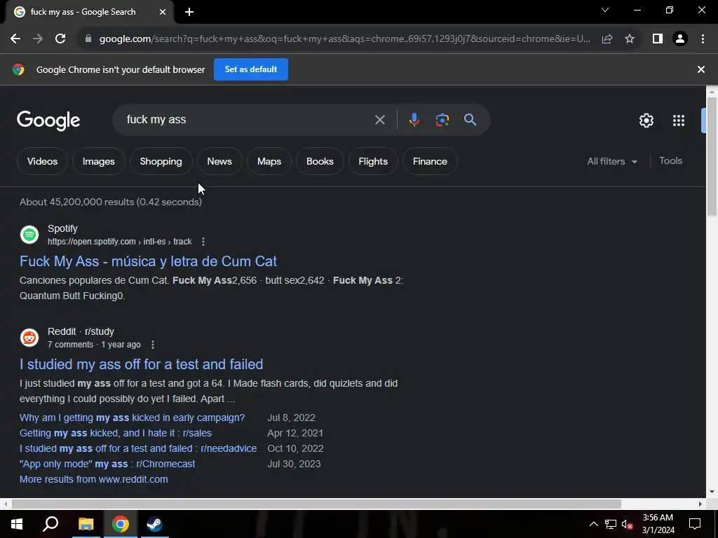The height and width of the screenshot is (538, 718).
Task: Switch to the Flights filter
Action: pos(373,162)
